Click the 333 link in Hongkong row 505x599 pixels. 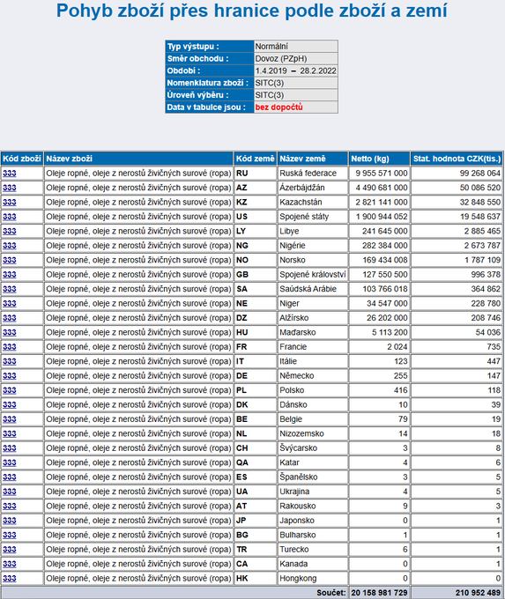click(x=10, y=579)
